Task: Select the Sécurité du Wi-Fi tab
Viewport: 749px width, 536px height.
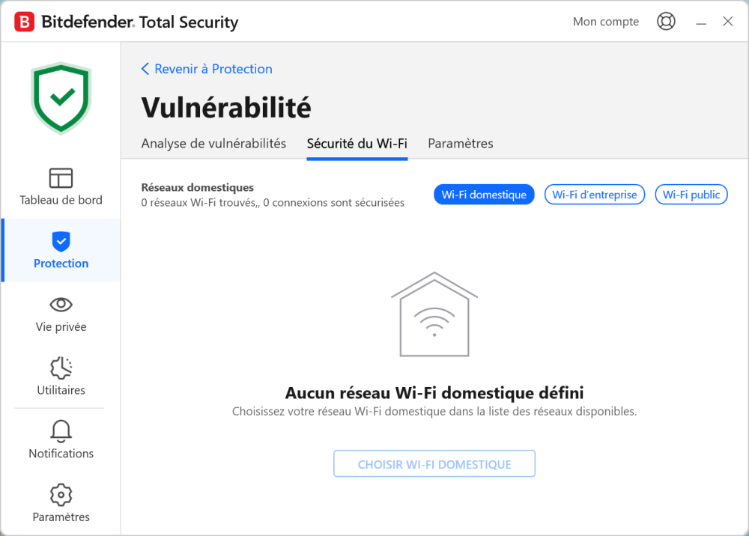Action: [357, 144]
